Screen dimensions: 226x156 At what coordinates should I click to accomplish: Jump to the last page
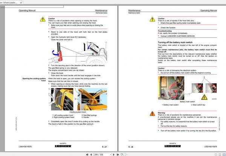point(118,154)
